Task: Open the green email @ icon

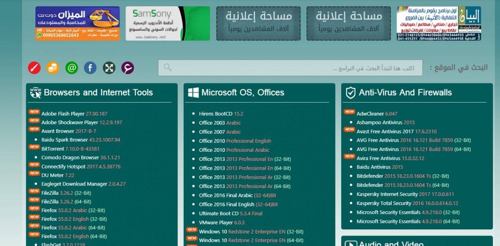Action: coord(72,68)
